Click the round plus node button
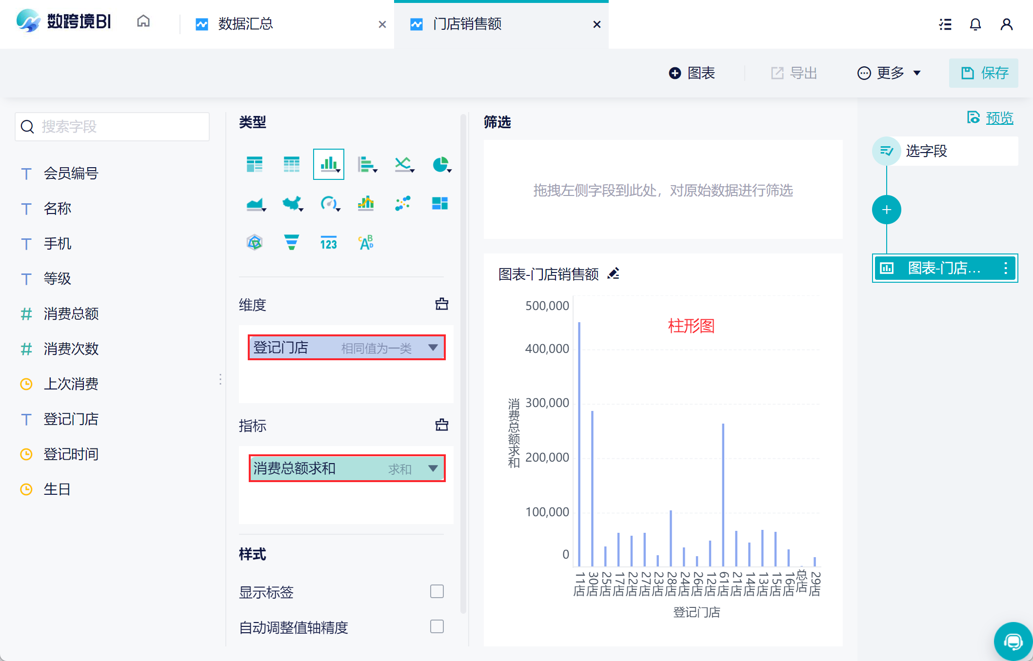1033x661 pixels. click(x=886, y=210)
